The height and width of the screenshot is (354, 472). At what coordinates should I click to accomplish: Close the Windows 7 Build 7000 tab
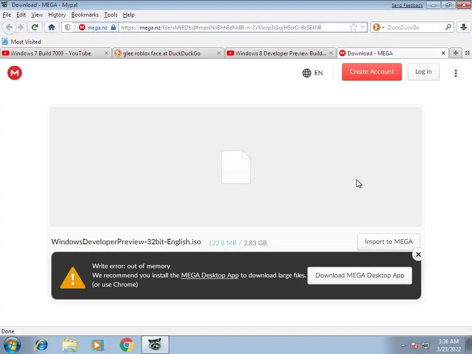pos(106,53)
